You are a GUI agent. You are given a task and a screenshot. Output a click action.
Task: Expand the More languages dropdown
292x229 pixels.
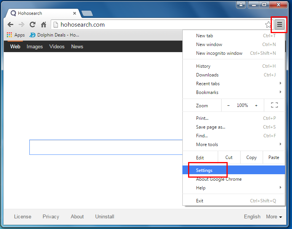274,217
